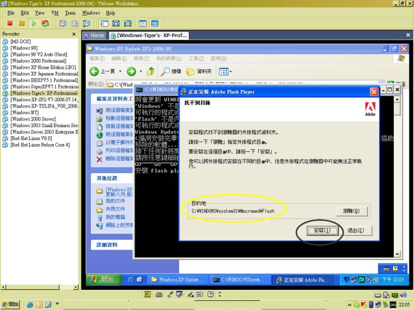Viewport: 414px width, 310px height.
Task: Click the VMware green Power On button
Action: point(34,23)
